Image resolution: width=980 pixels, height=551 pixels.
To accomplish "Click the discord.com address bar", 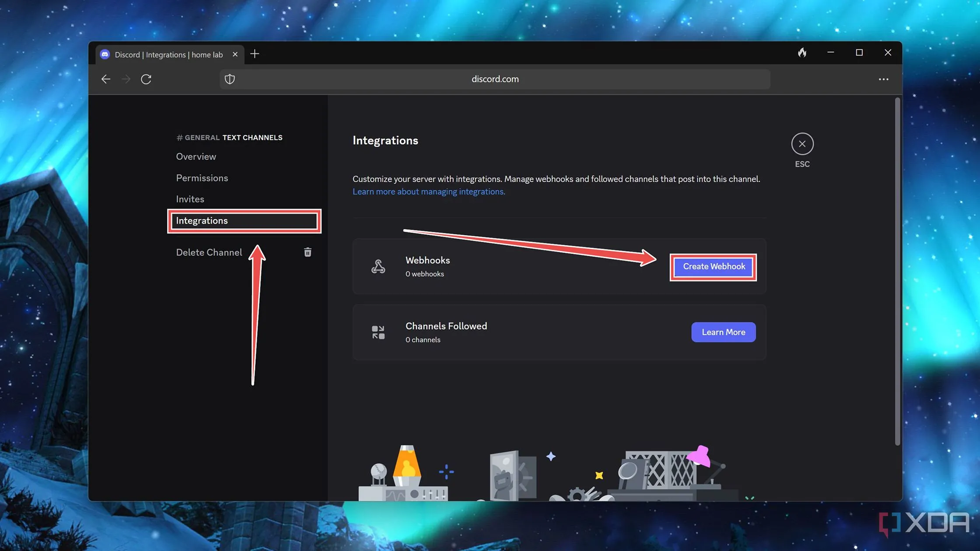I will pyautogui.click(x=495, y=79).
